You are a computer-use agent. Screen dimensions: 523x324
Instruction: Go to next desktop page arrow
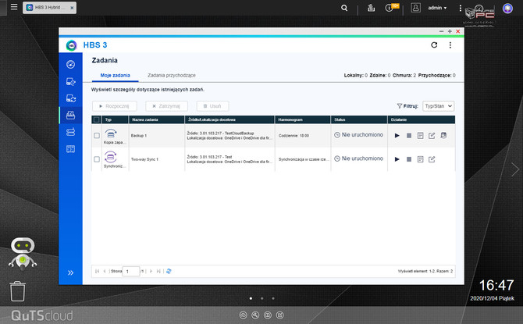click(515, 169)
